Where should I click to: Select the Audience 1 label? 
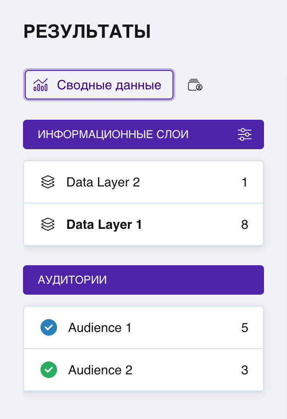point(100,328)
